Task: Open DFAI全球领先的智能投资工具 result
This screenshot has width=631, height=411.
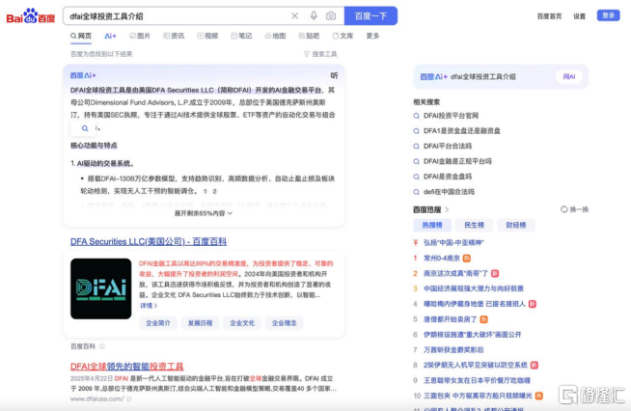Action: [126, 367]
